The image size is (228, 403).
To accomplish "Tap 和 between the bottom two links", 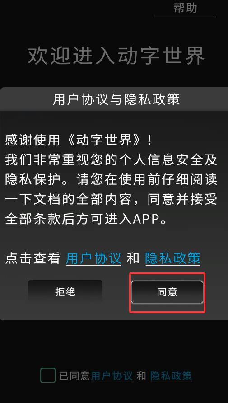I will [x=141, y=376].
